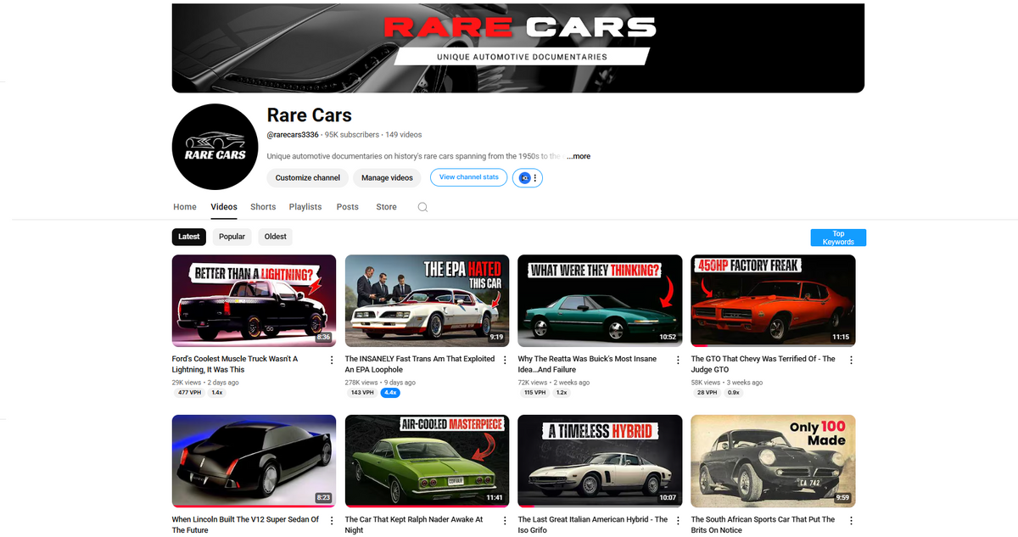The width and height of the screenshot is (1018, 537).
Task: Play the black Lincoln sedan thumbnail
Action: coord(255,461)
